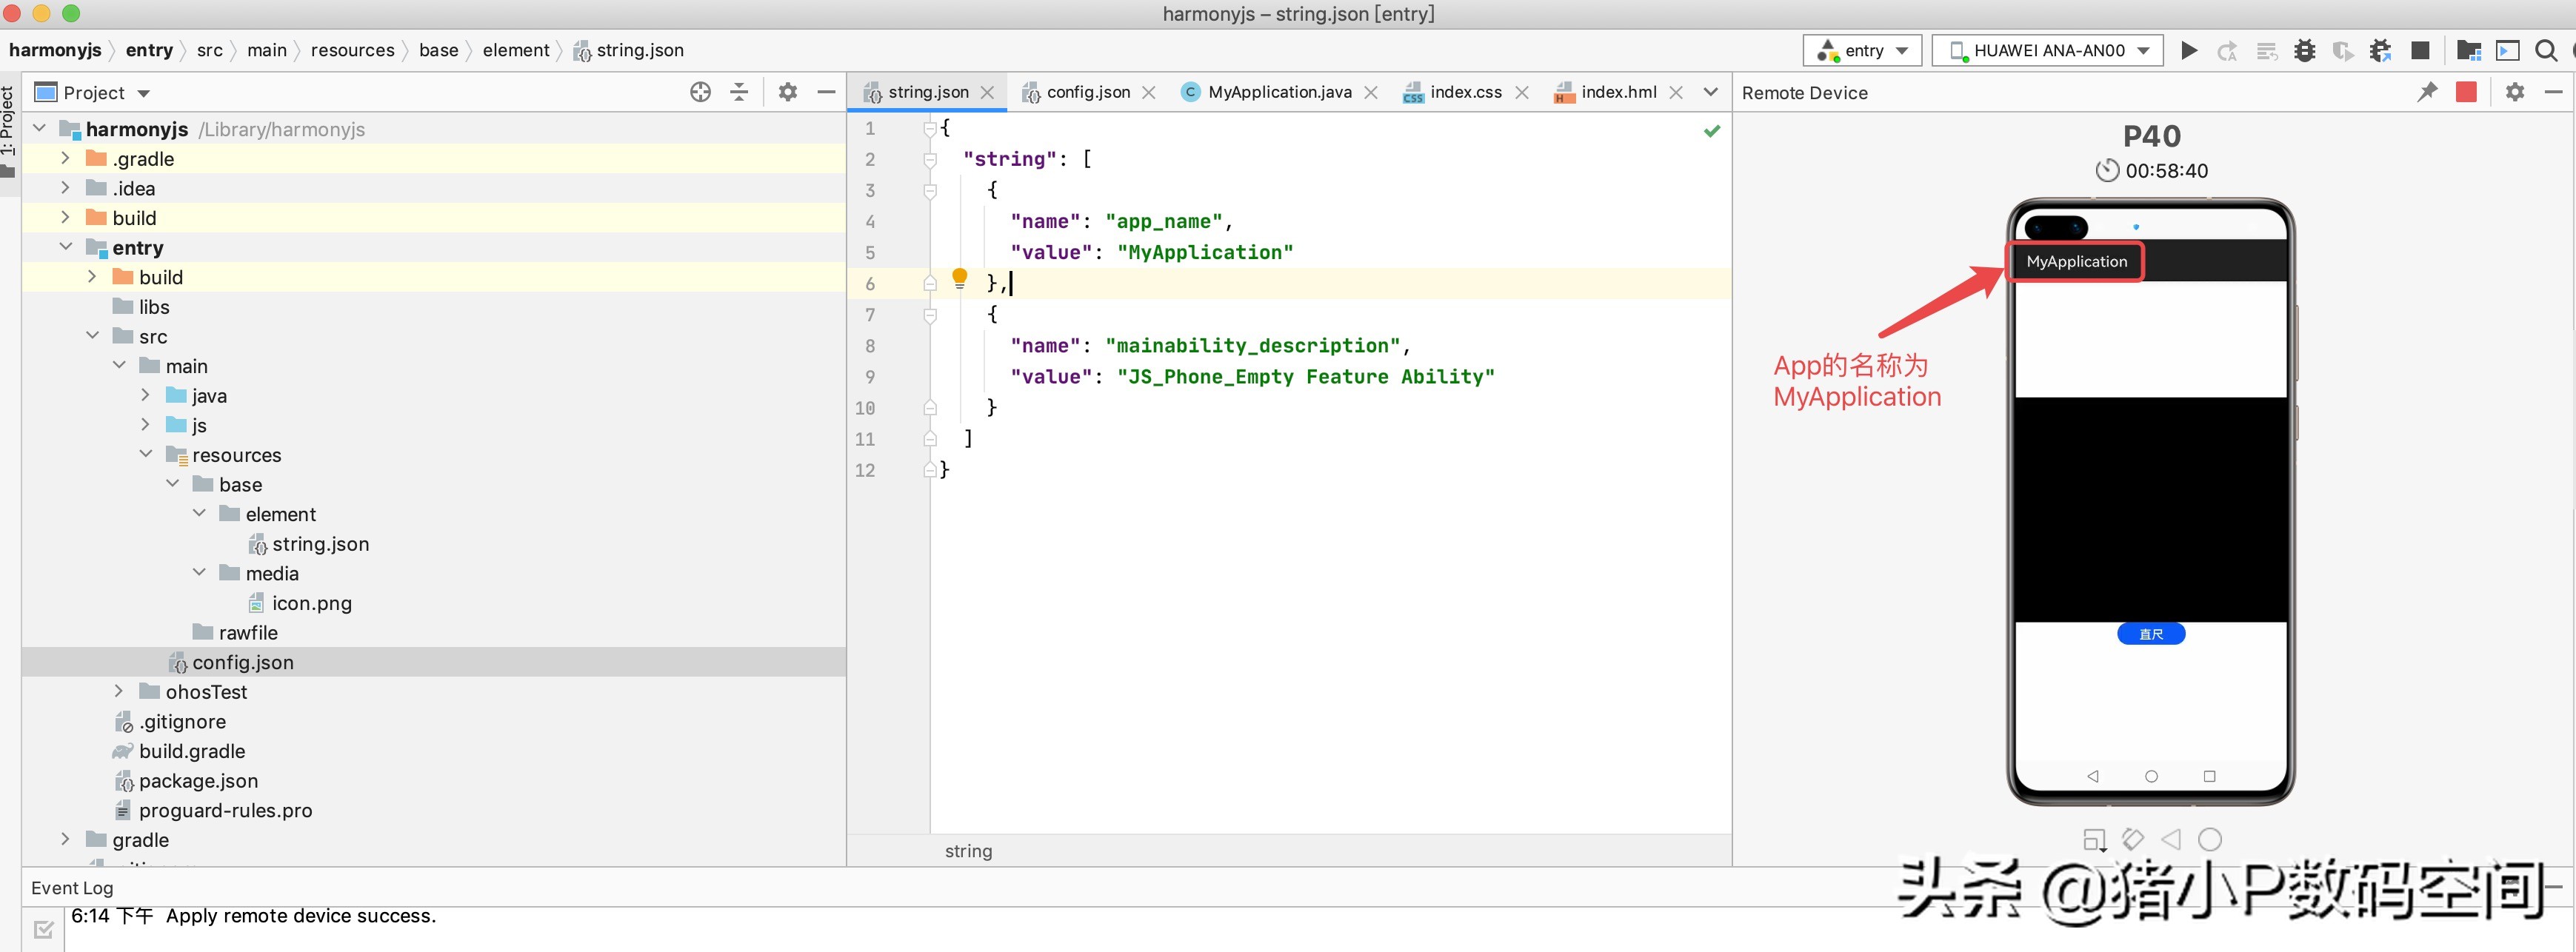Switch to config.json editor tab

(x=1087, y=92)
